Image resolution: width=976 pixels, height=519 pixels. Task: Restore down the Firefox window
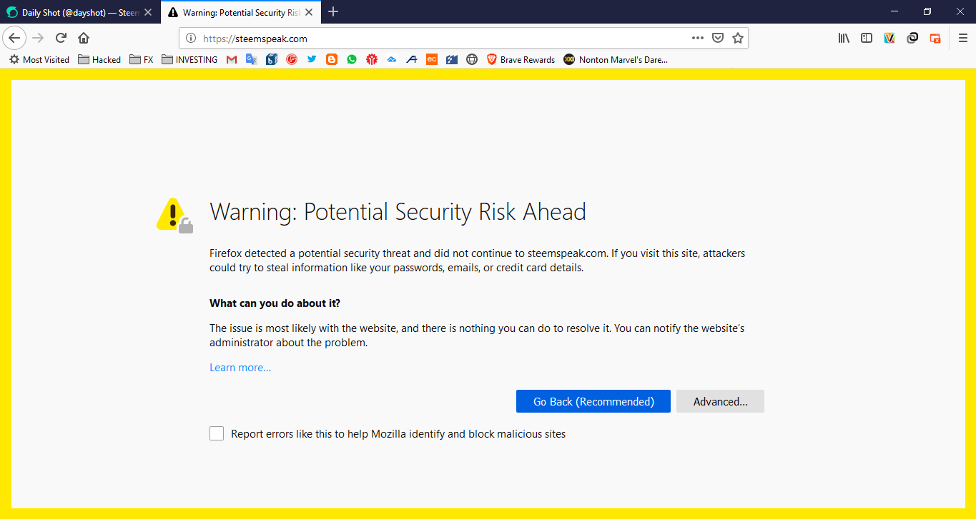point(927,11)
